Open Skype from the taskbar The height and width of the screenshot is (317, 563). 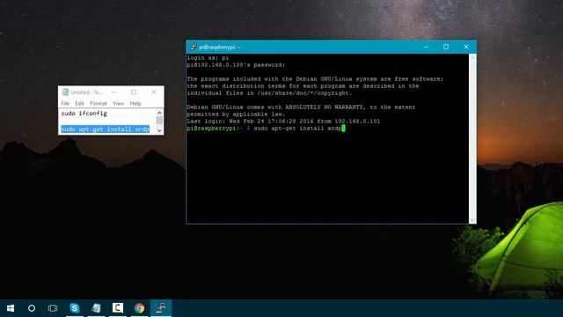coord(74,308)
